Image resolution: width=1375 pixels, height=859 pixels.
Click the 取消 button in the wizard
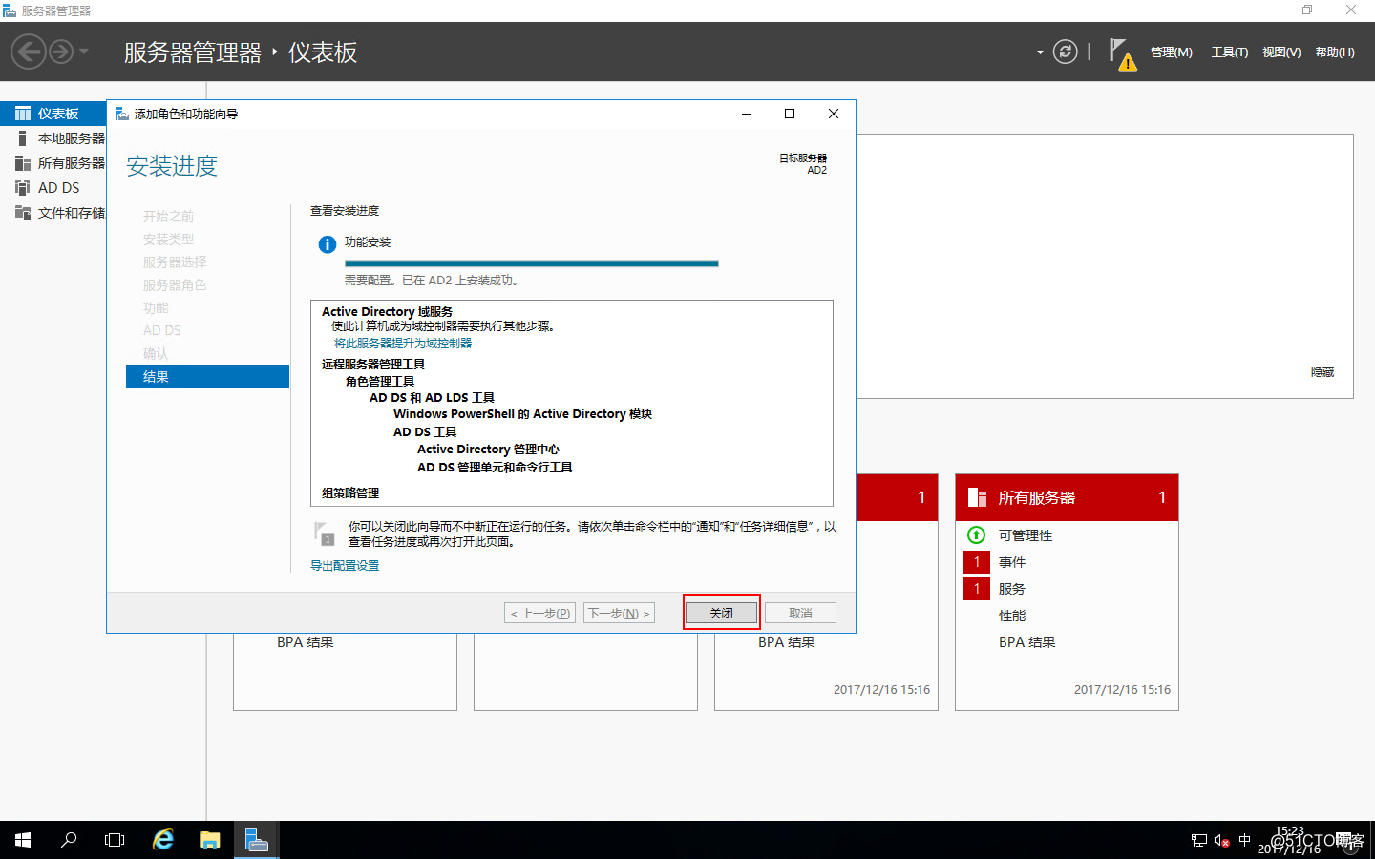point(800,613)
